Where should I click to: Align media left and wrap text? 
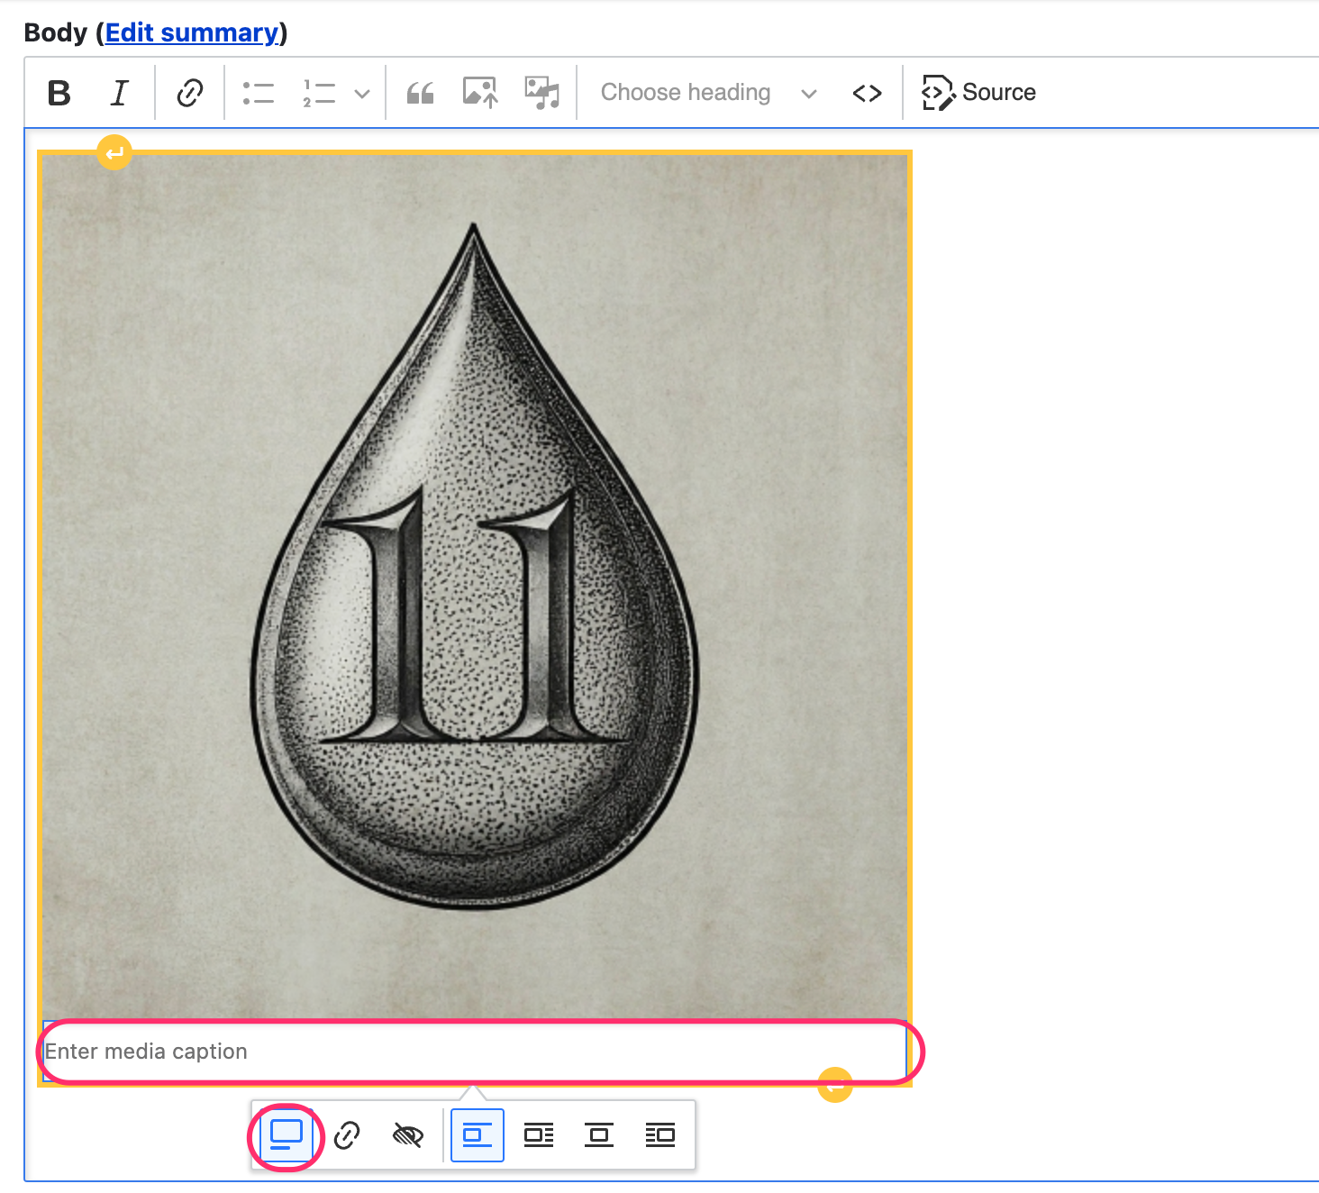click(538, 1135)
